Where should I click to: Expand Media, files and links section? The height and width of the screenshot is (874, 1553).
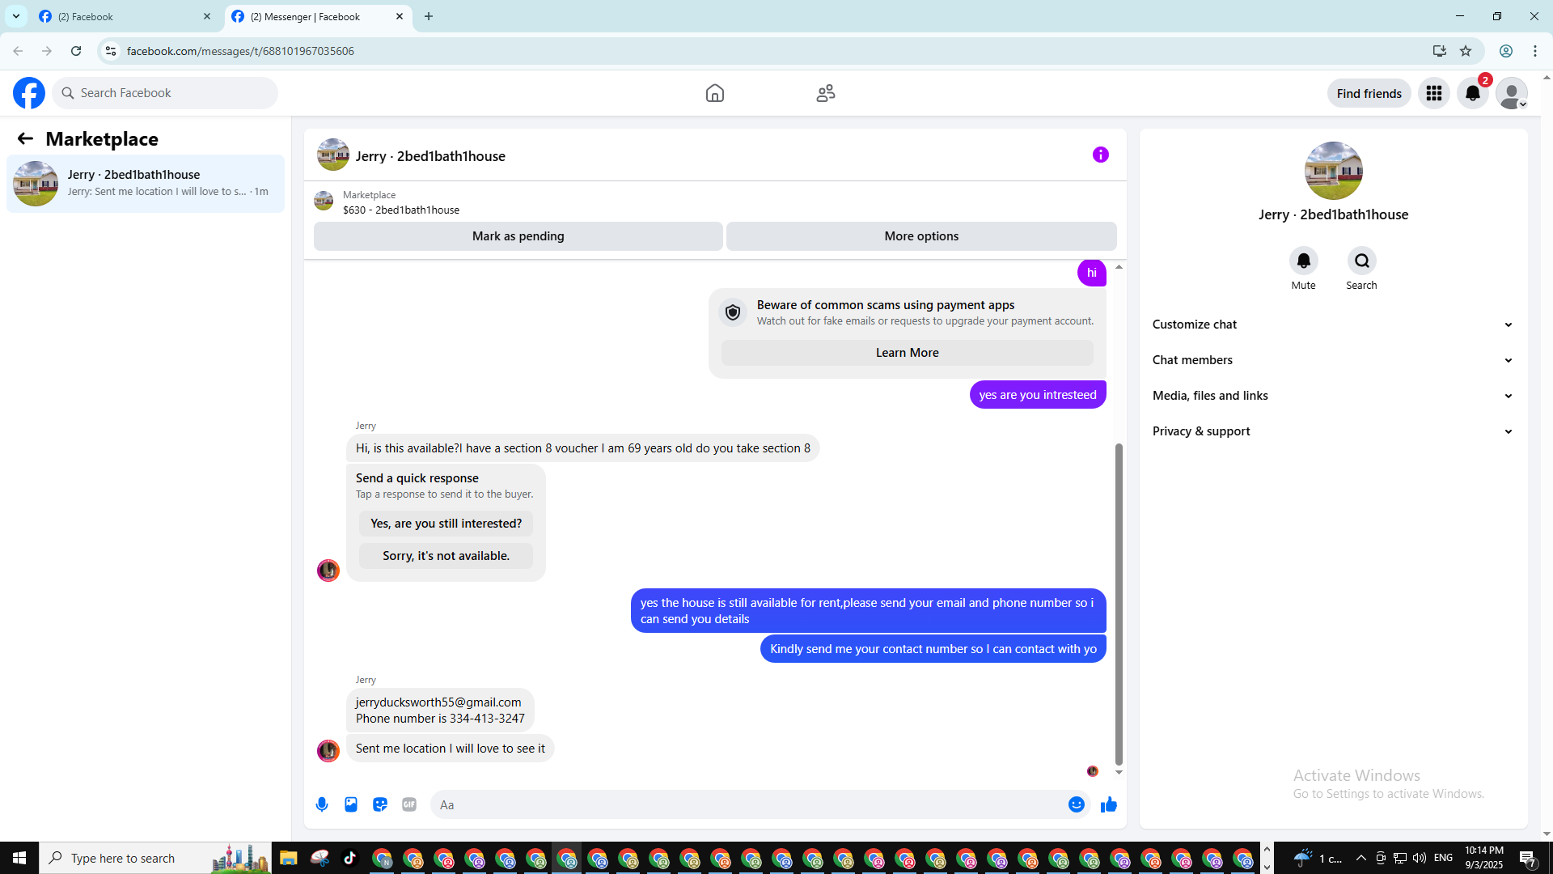1333,396
